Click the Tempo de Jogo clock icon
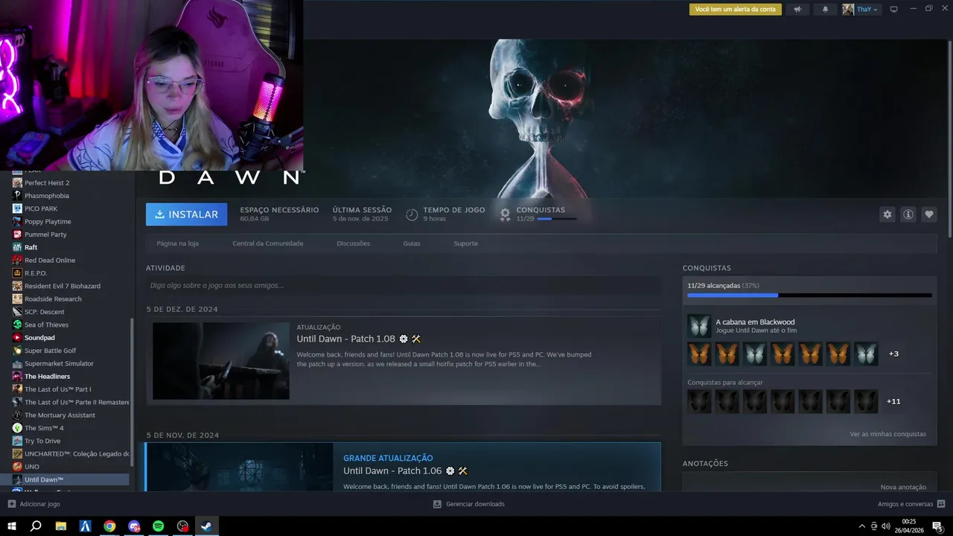The image size is (953, 536). (x=412, y=214)
